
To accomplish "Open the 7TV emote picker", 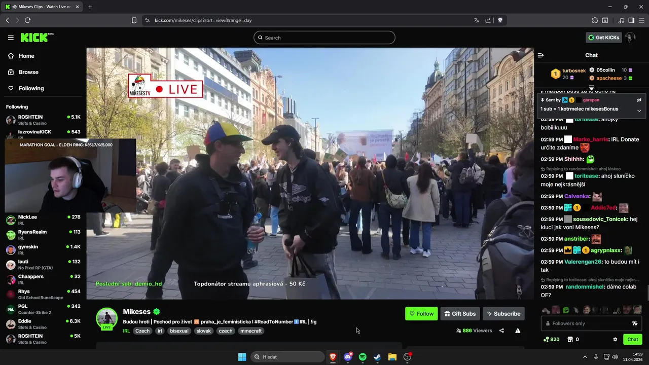I will point(634,323).
